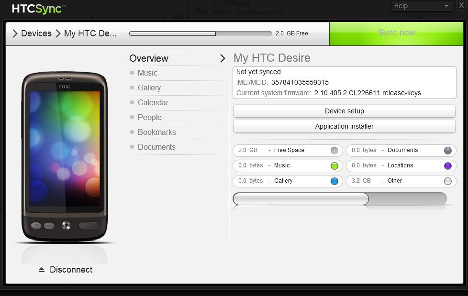Viewport: 468px width, 296px height.
Task: Click the Music bullet dot in sidebar
Action: coord(132,73)
